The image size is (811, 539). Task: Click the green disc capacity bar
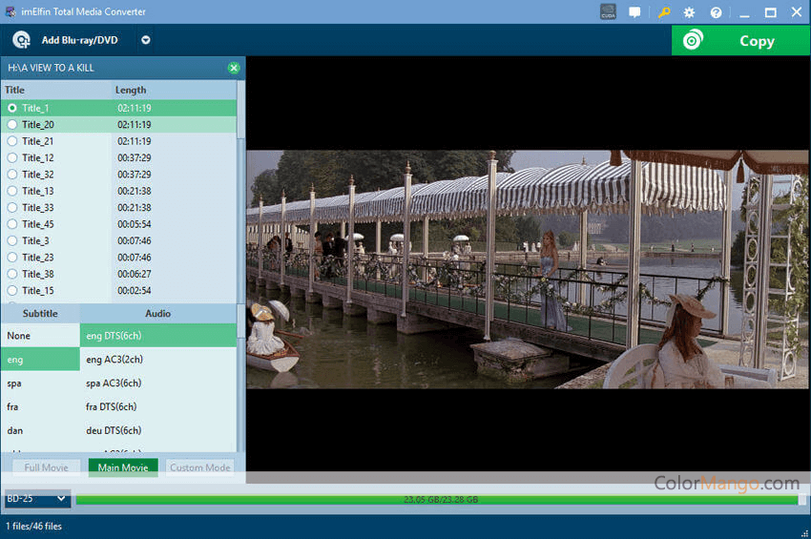click(437, 499)
